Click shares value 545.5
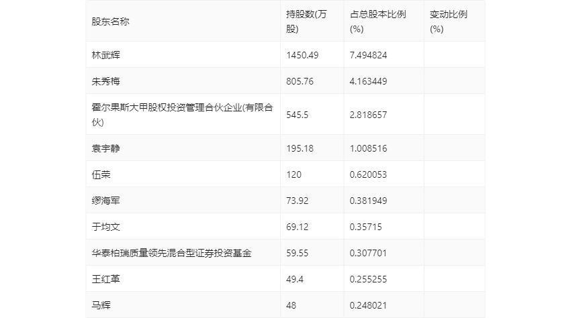This screenshot has height=318, width=571. point(297,115)
